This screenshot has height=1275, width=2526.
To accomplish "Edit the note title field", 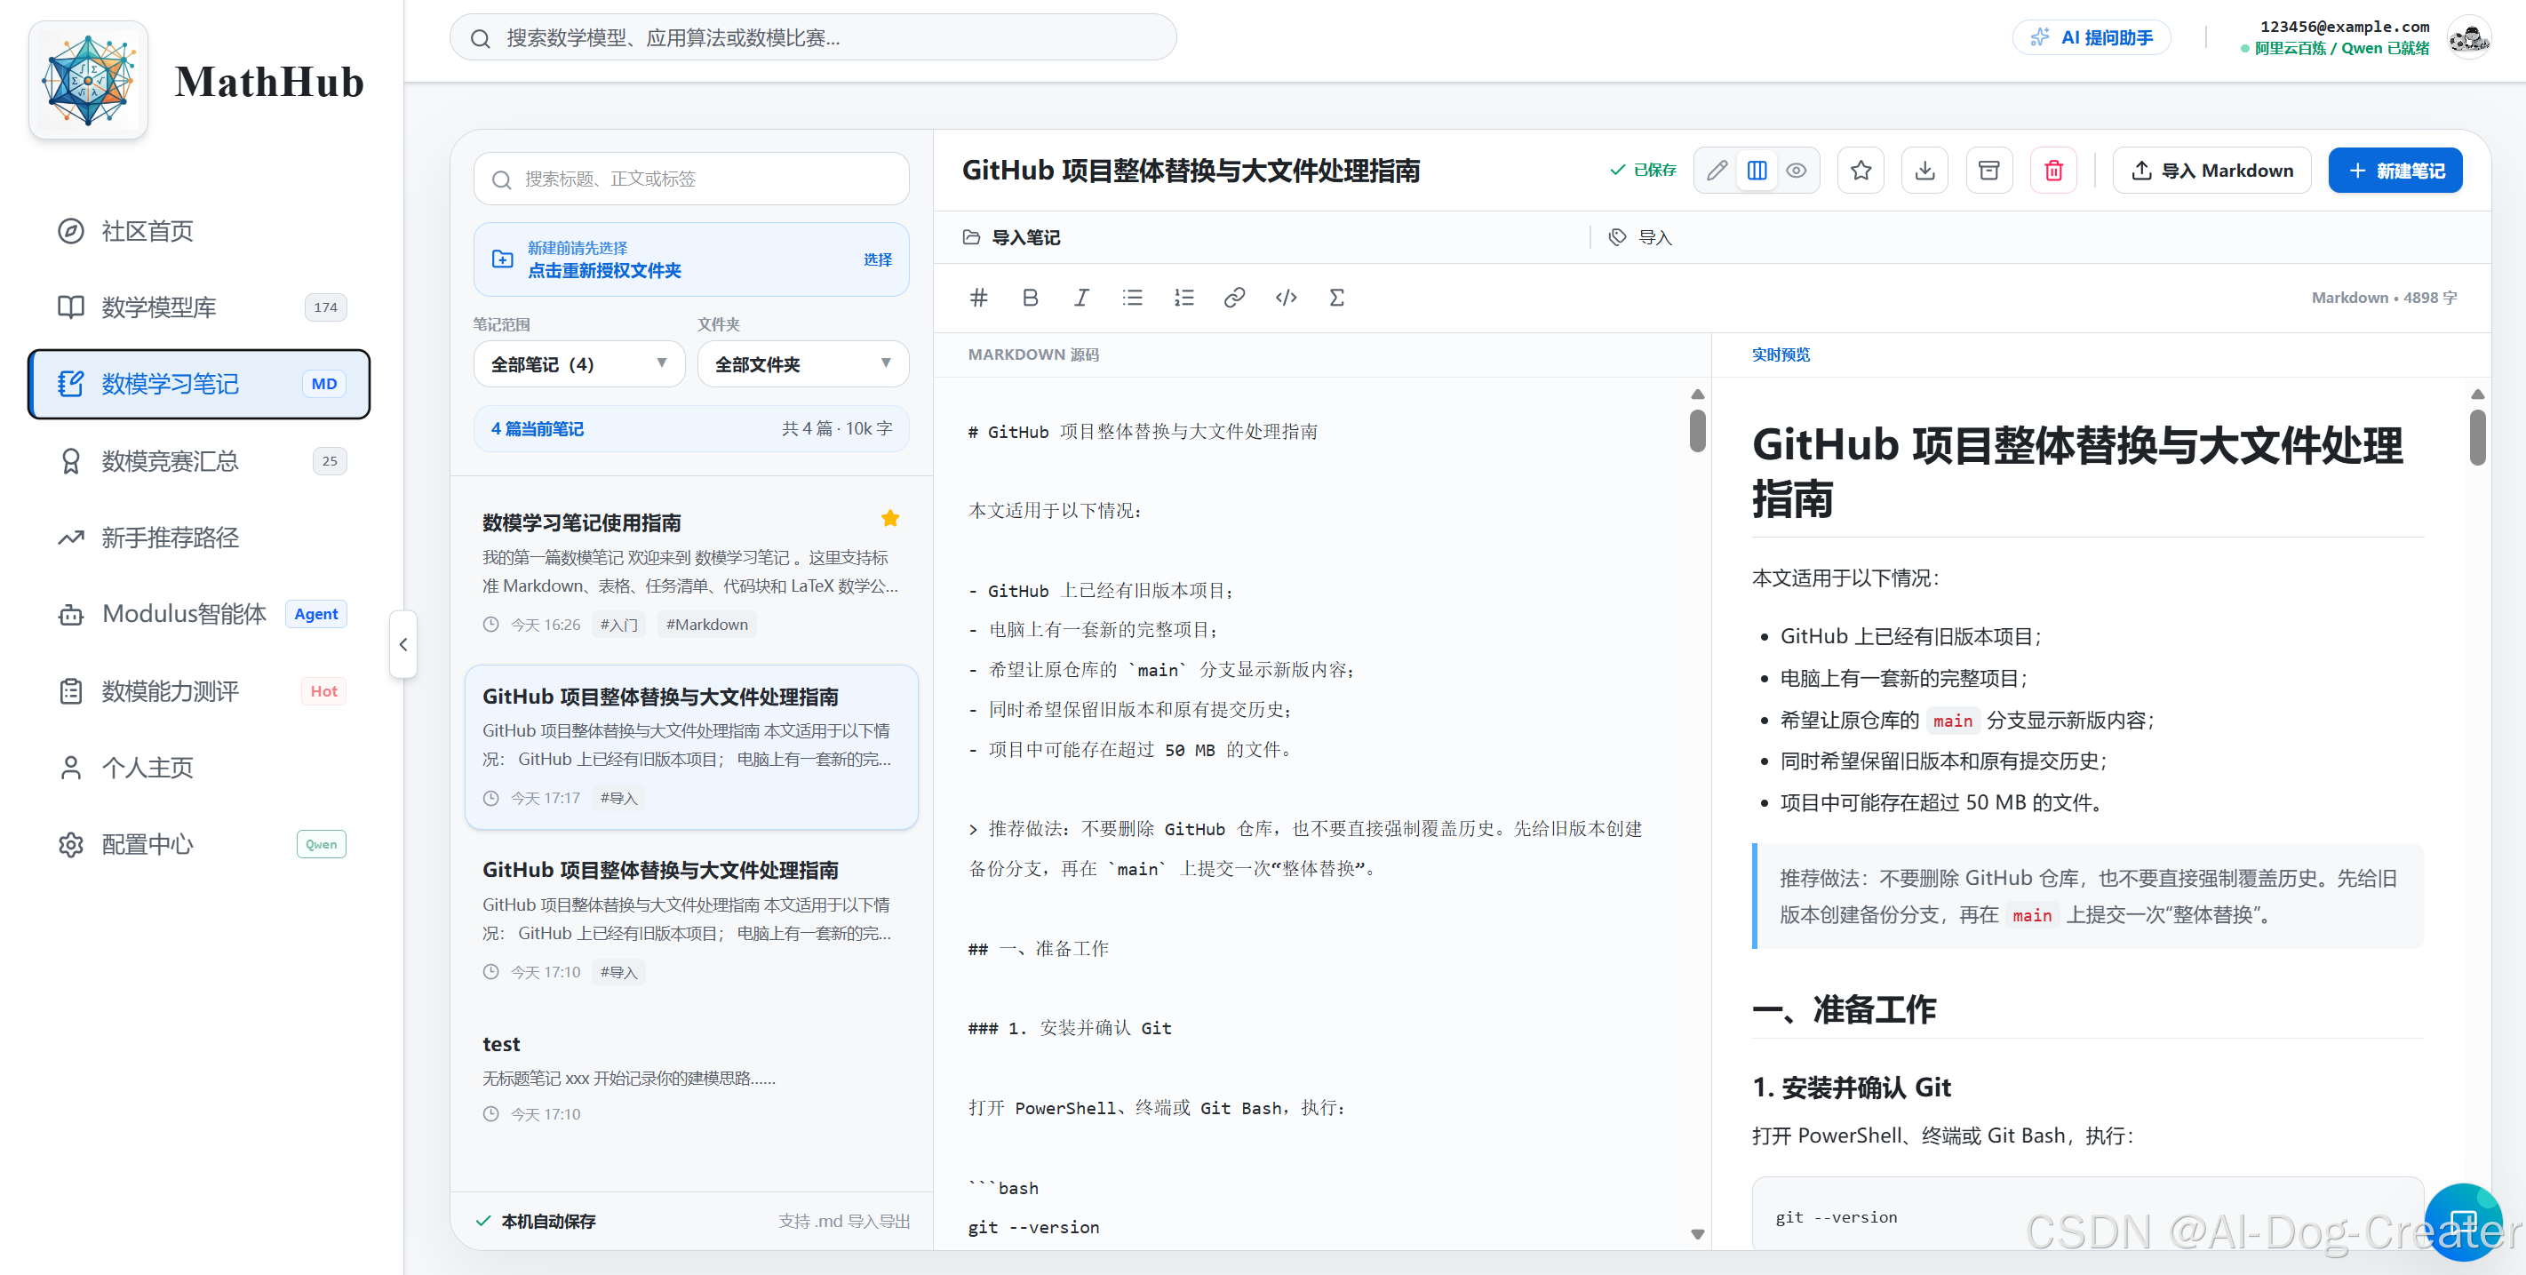I will pyautogui.click(x=1191, y=171).
